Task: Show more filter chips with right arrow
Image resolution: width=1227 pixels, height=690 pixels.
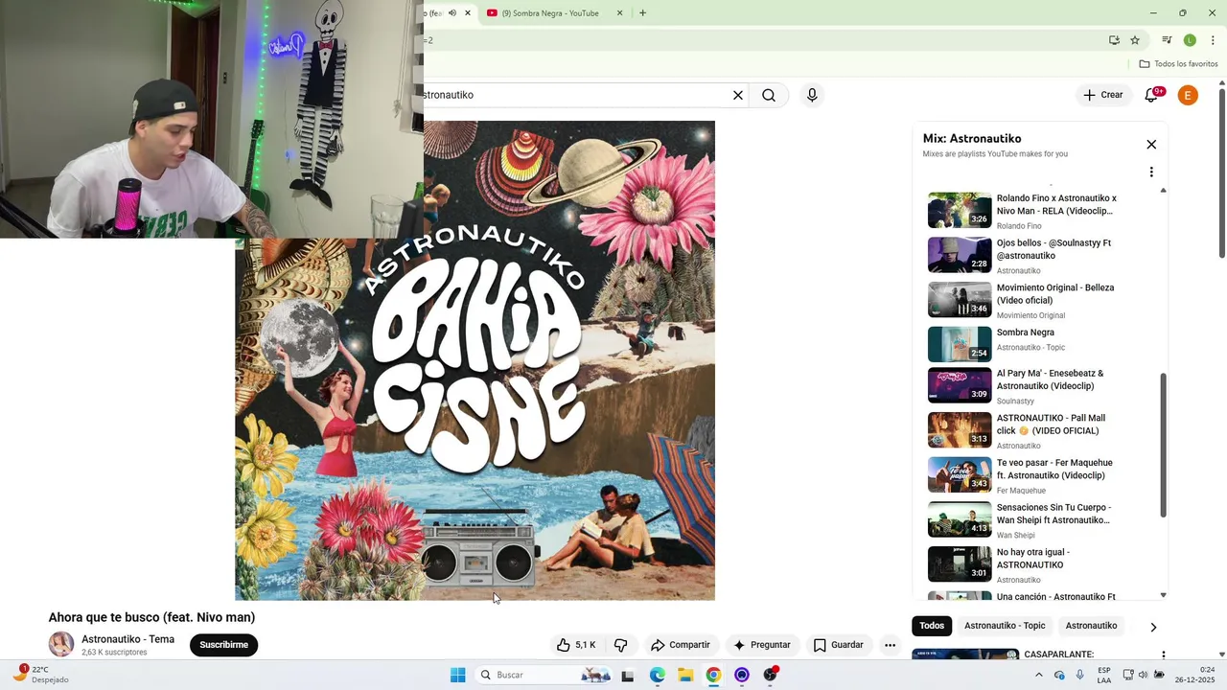Action: (1153, 627)
